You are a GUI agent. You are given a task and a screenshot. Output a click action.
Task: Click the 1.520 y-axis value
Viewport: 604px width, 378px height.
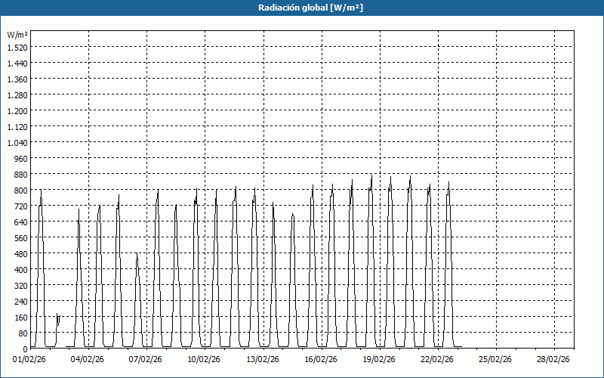17,48
